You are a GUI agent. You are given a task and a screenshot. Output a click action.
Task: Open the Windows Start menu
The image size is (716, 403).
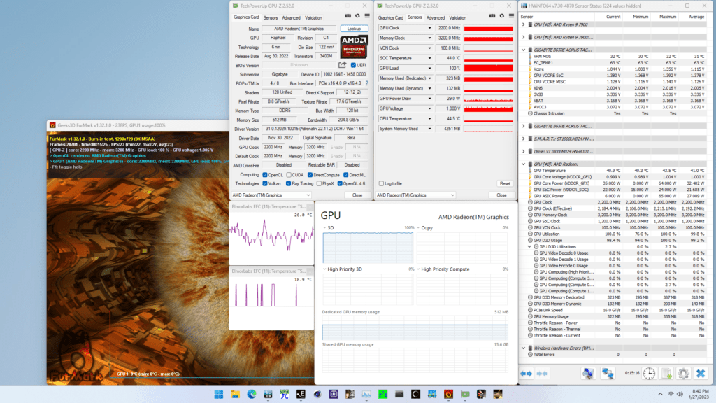coord(219,394)
